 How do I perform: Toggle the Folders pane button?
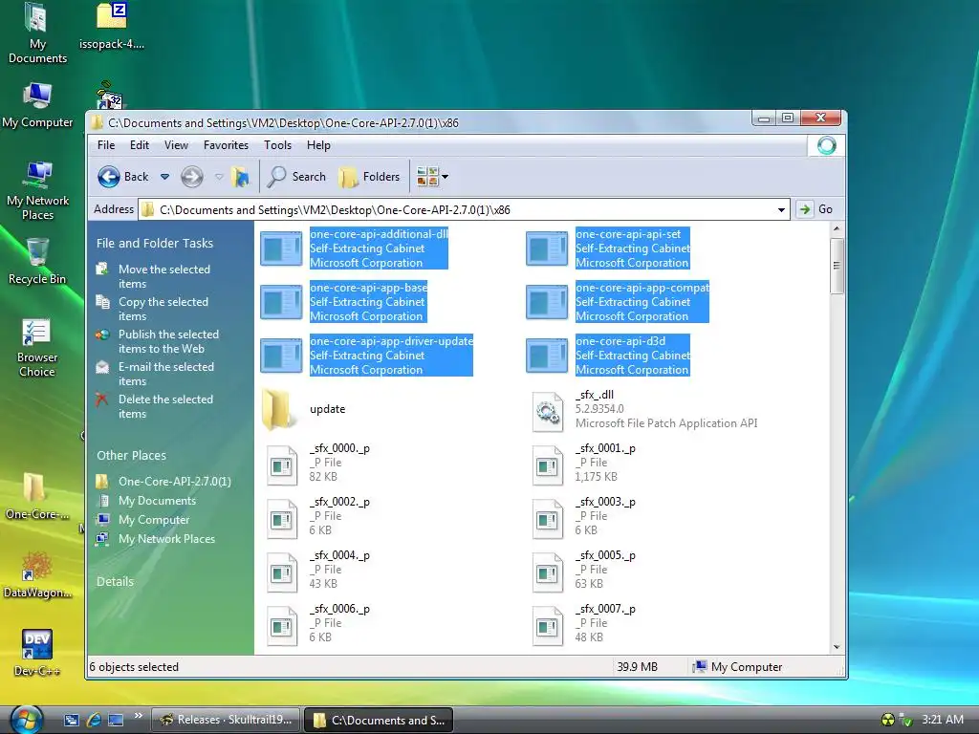click(370, 177)
